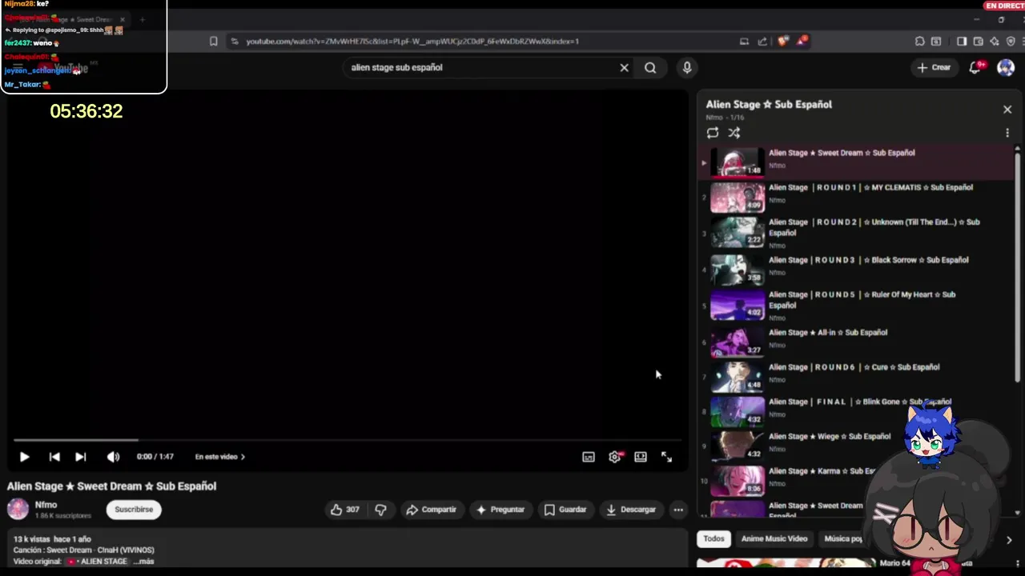Viewport: 1025px width, 576px height.
Task: Select the current 'Sweet Dream' playlist entry
Action: (857, 162)
